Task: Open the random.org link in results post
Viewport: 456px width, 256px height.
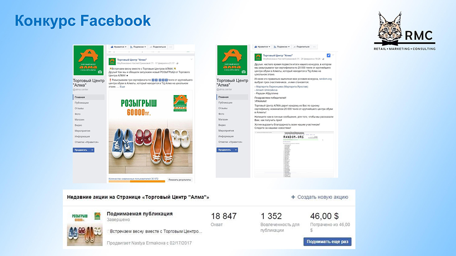Action: tap(325, 79)
